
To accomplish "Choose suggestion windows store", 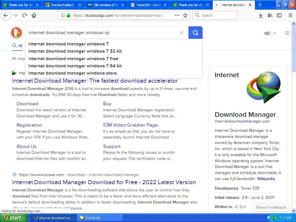I will (x=114, y=73).
